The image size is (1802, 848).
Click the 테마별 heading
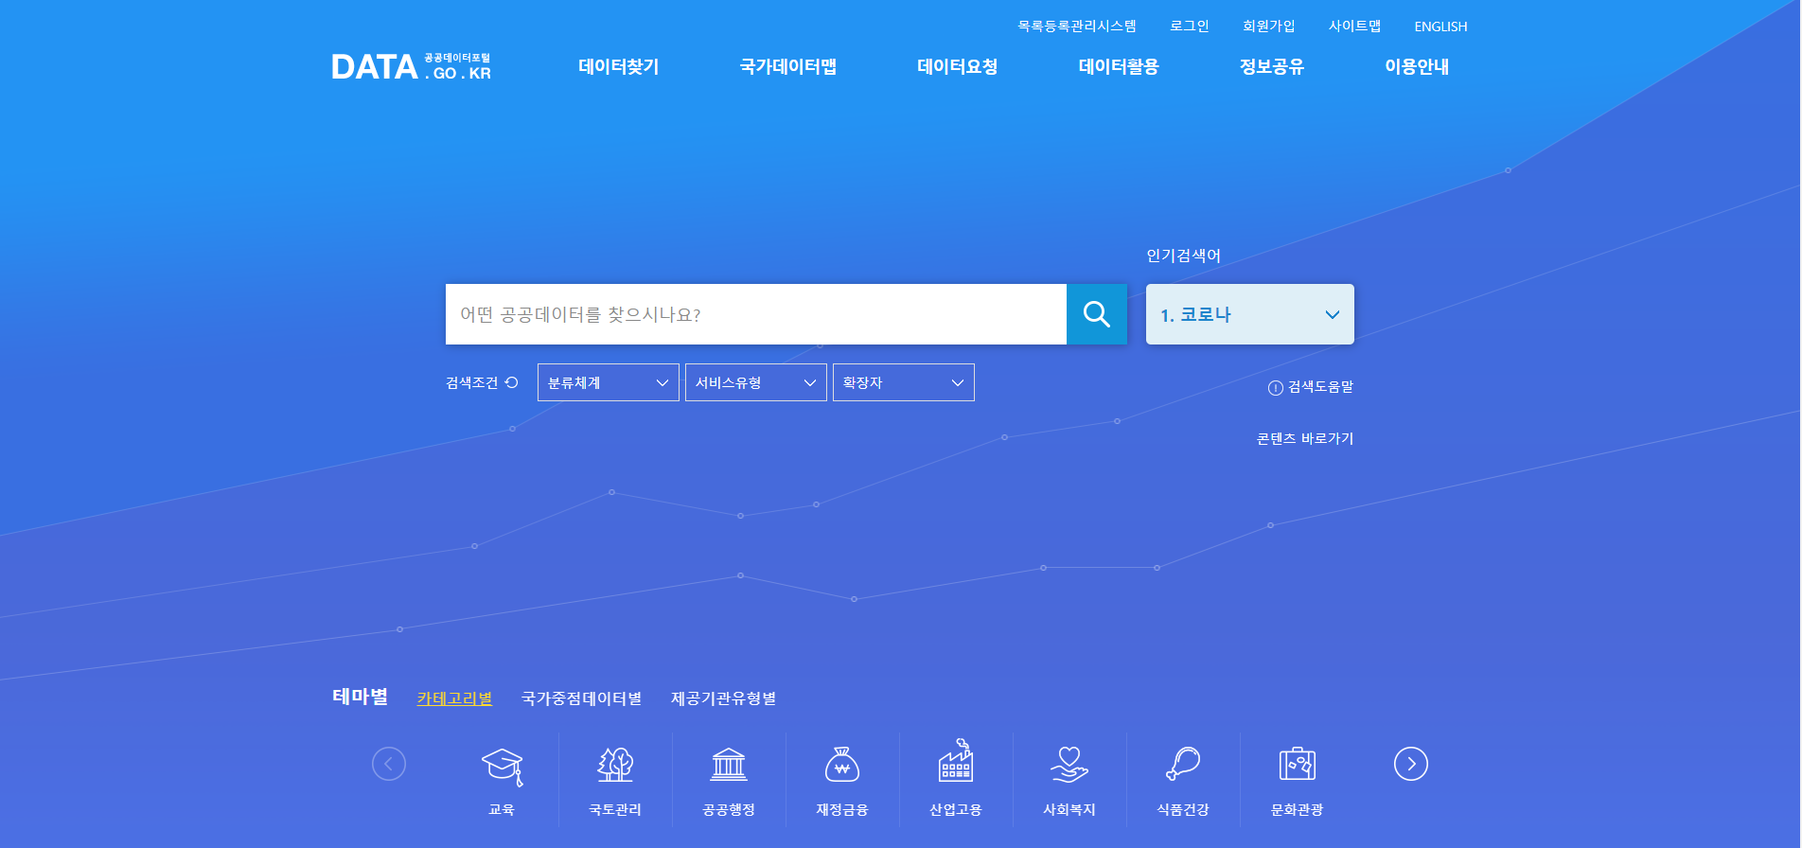360,697
